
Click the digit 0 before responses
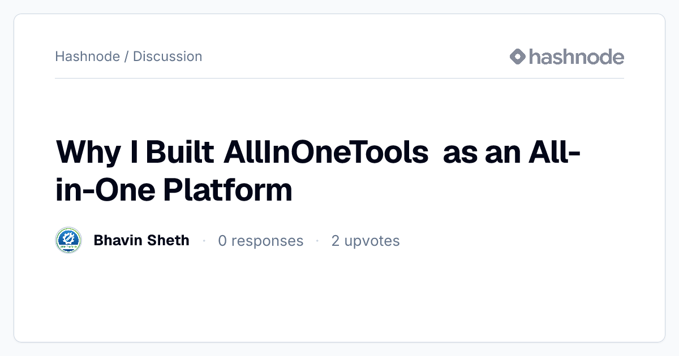point(222,241)
